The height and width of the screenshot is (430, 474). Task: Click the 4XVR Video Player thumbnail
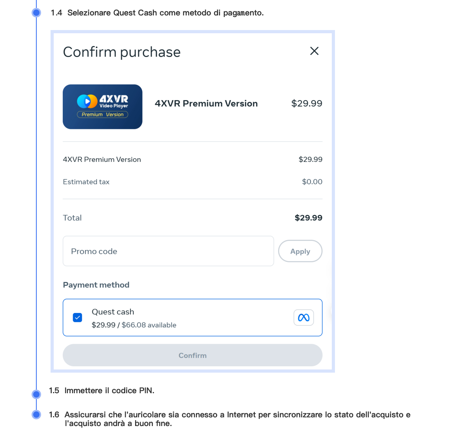[x=103, y=107]
